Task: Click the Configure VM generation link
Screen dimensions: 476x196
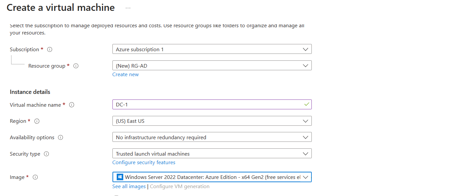Action: tap(180, 186)
